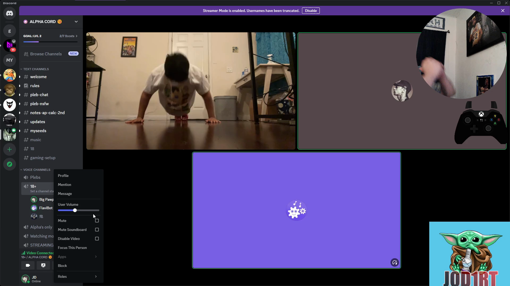Click the JD user avatar at bottom
This screenshot has height=286, width=510.
25,279
